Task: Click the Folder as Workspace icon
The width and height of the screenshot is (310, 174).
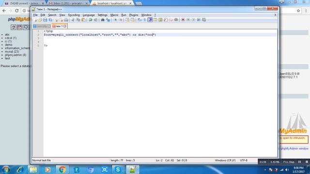Action: [x=171, y=20]
